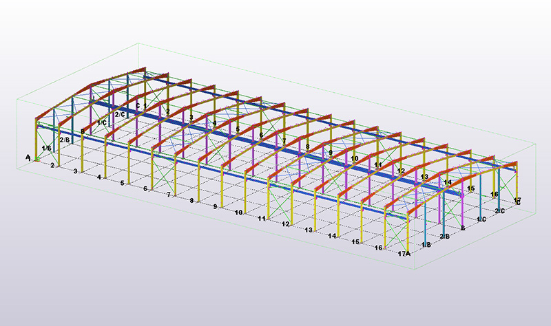The image size is (551, 326).
Task: Click far-side grid label 15 on axis C
Action: (x=471, y=188)
